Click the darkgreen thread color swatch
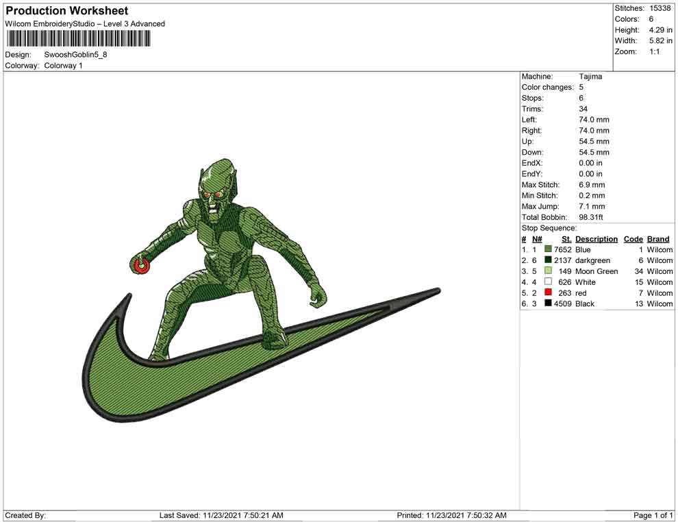678x522 pixels. (x=549, y=260)
